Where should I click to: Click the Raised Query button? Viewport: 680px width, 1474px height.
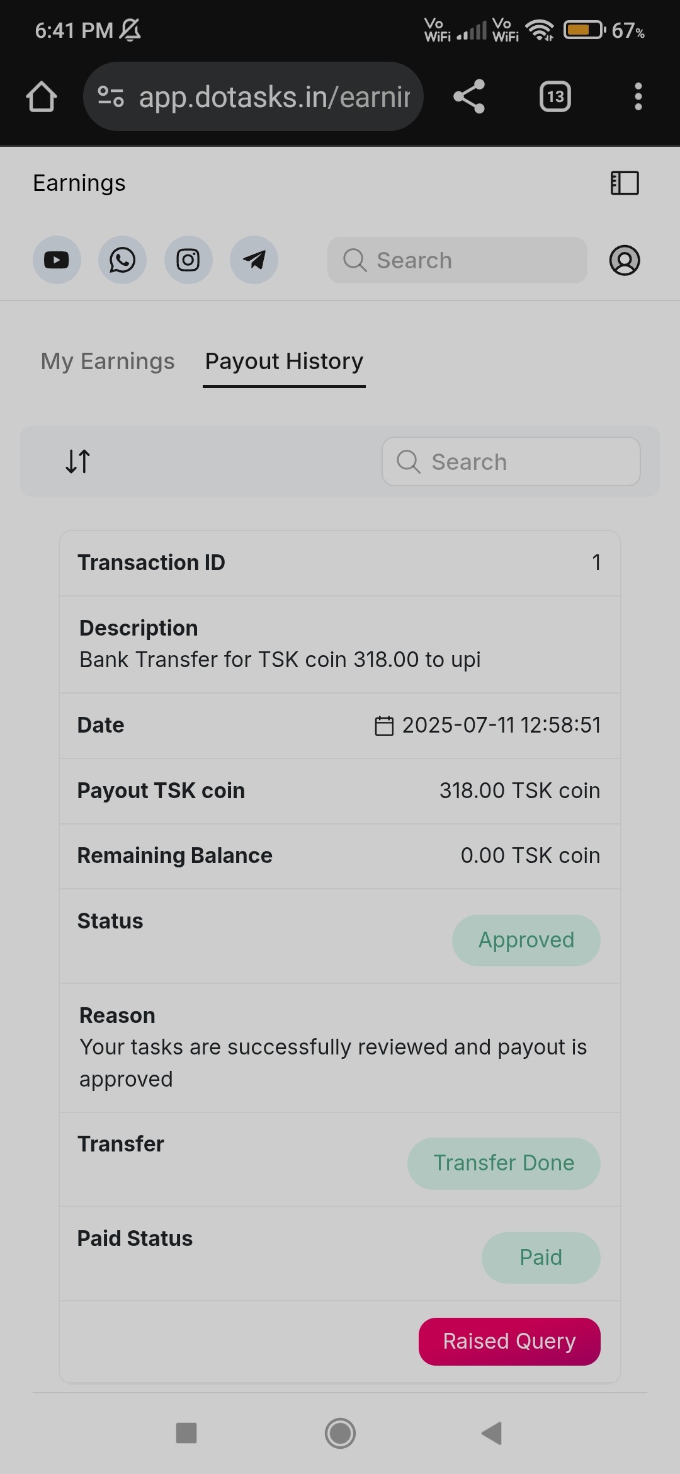click(x=509, y=1341)
